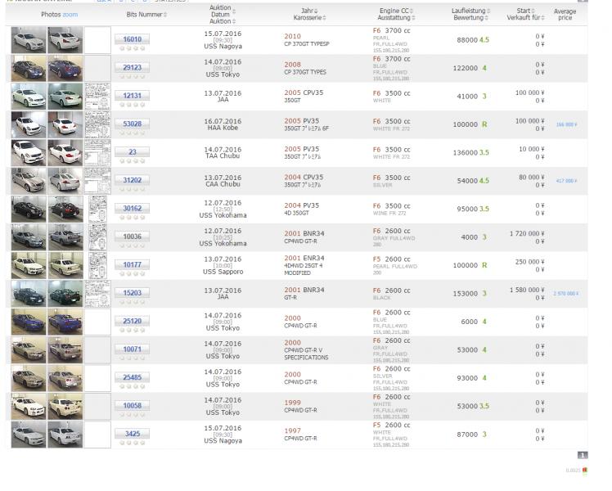
Task: Open the 2001 BNR34 year link for lot 10036
Action: pos(304,233)
